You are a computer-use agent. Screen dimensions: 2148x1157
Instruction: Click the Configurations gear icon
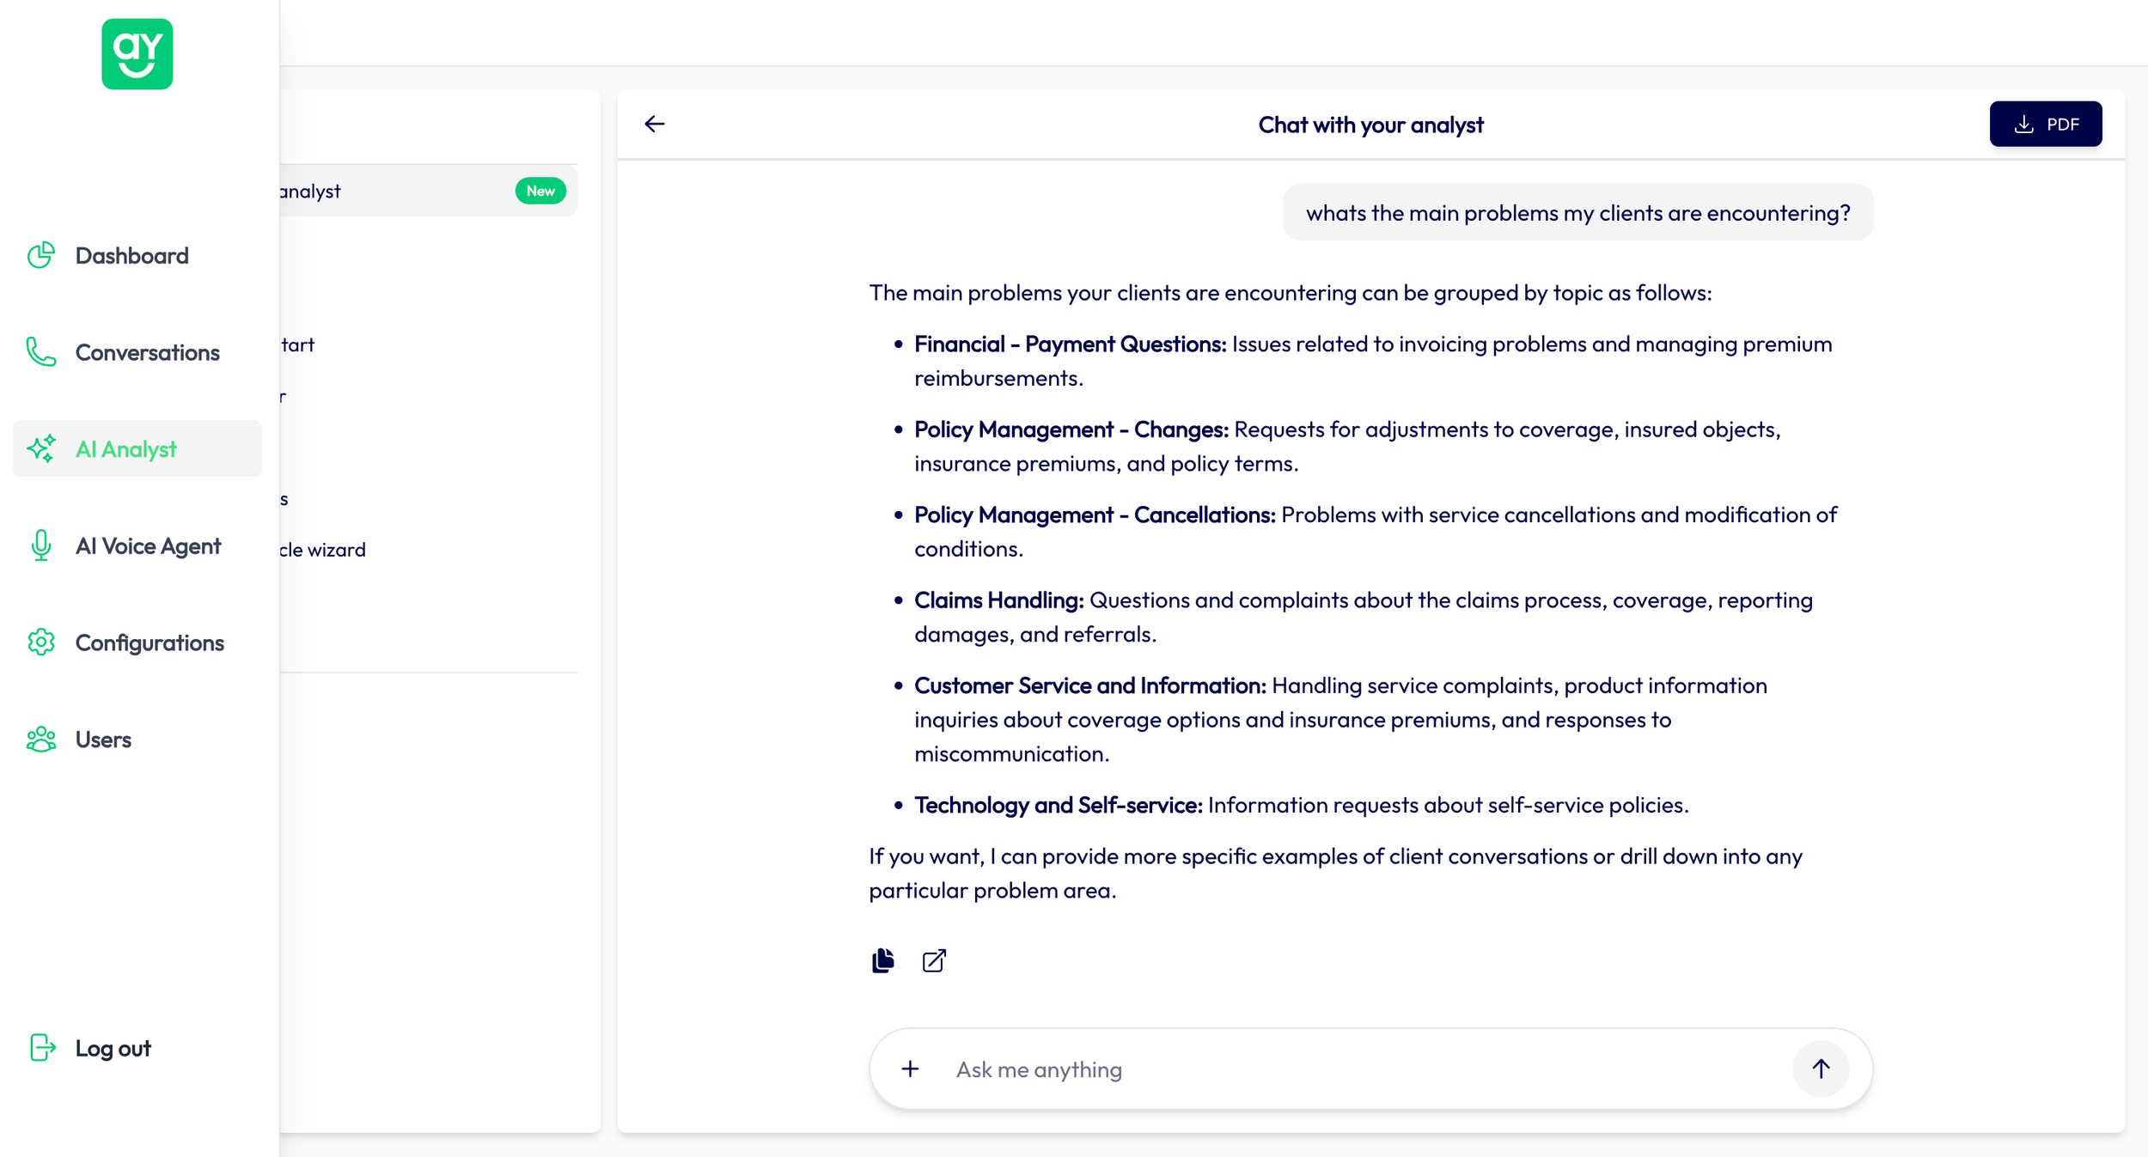point(40,642)
